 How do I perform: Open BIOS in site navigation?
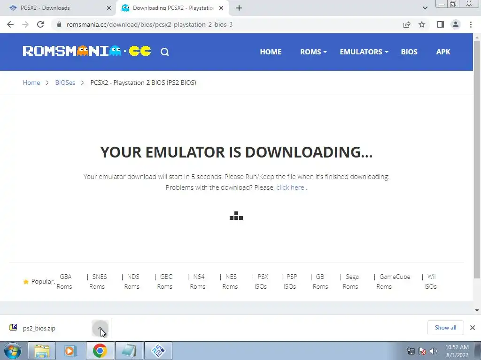tap(409, 52)
